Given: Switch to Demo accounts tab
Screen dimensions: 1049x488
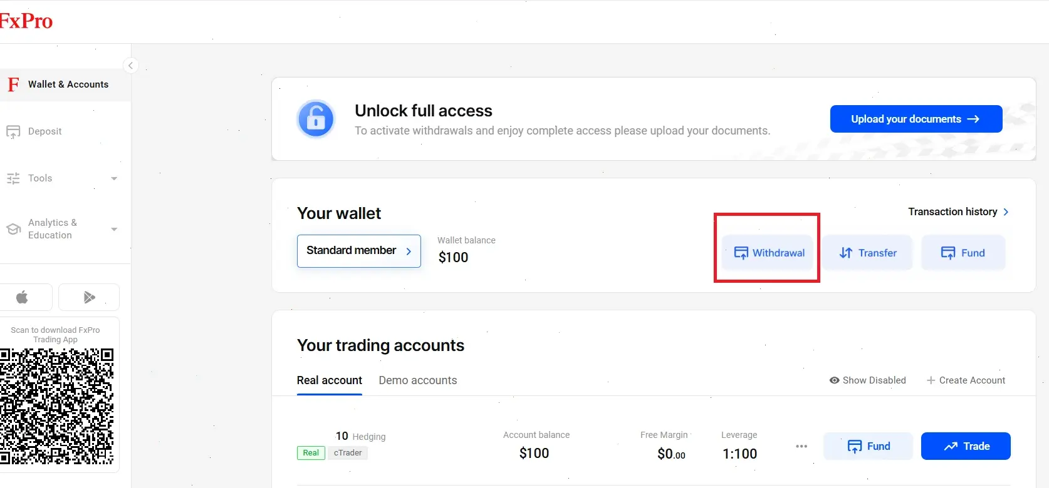Looking at the screenshot, I should coord(417,380).
